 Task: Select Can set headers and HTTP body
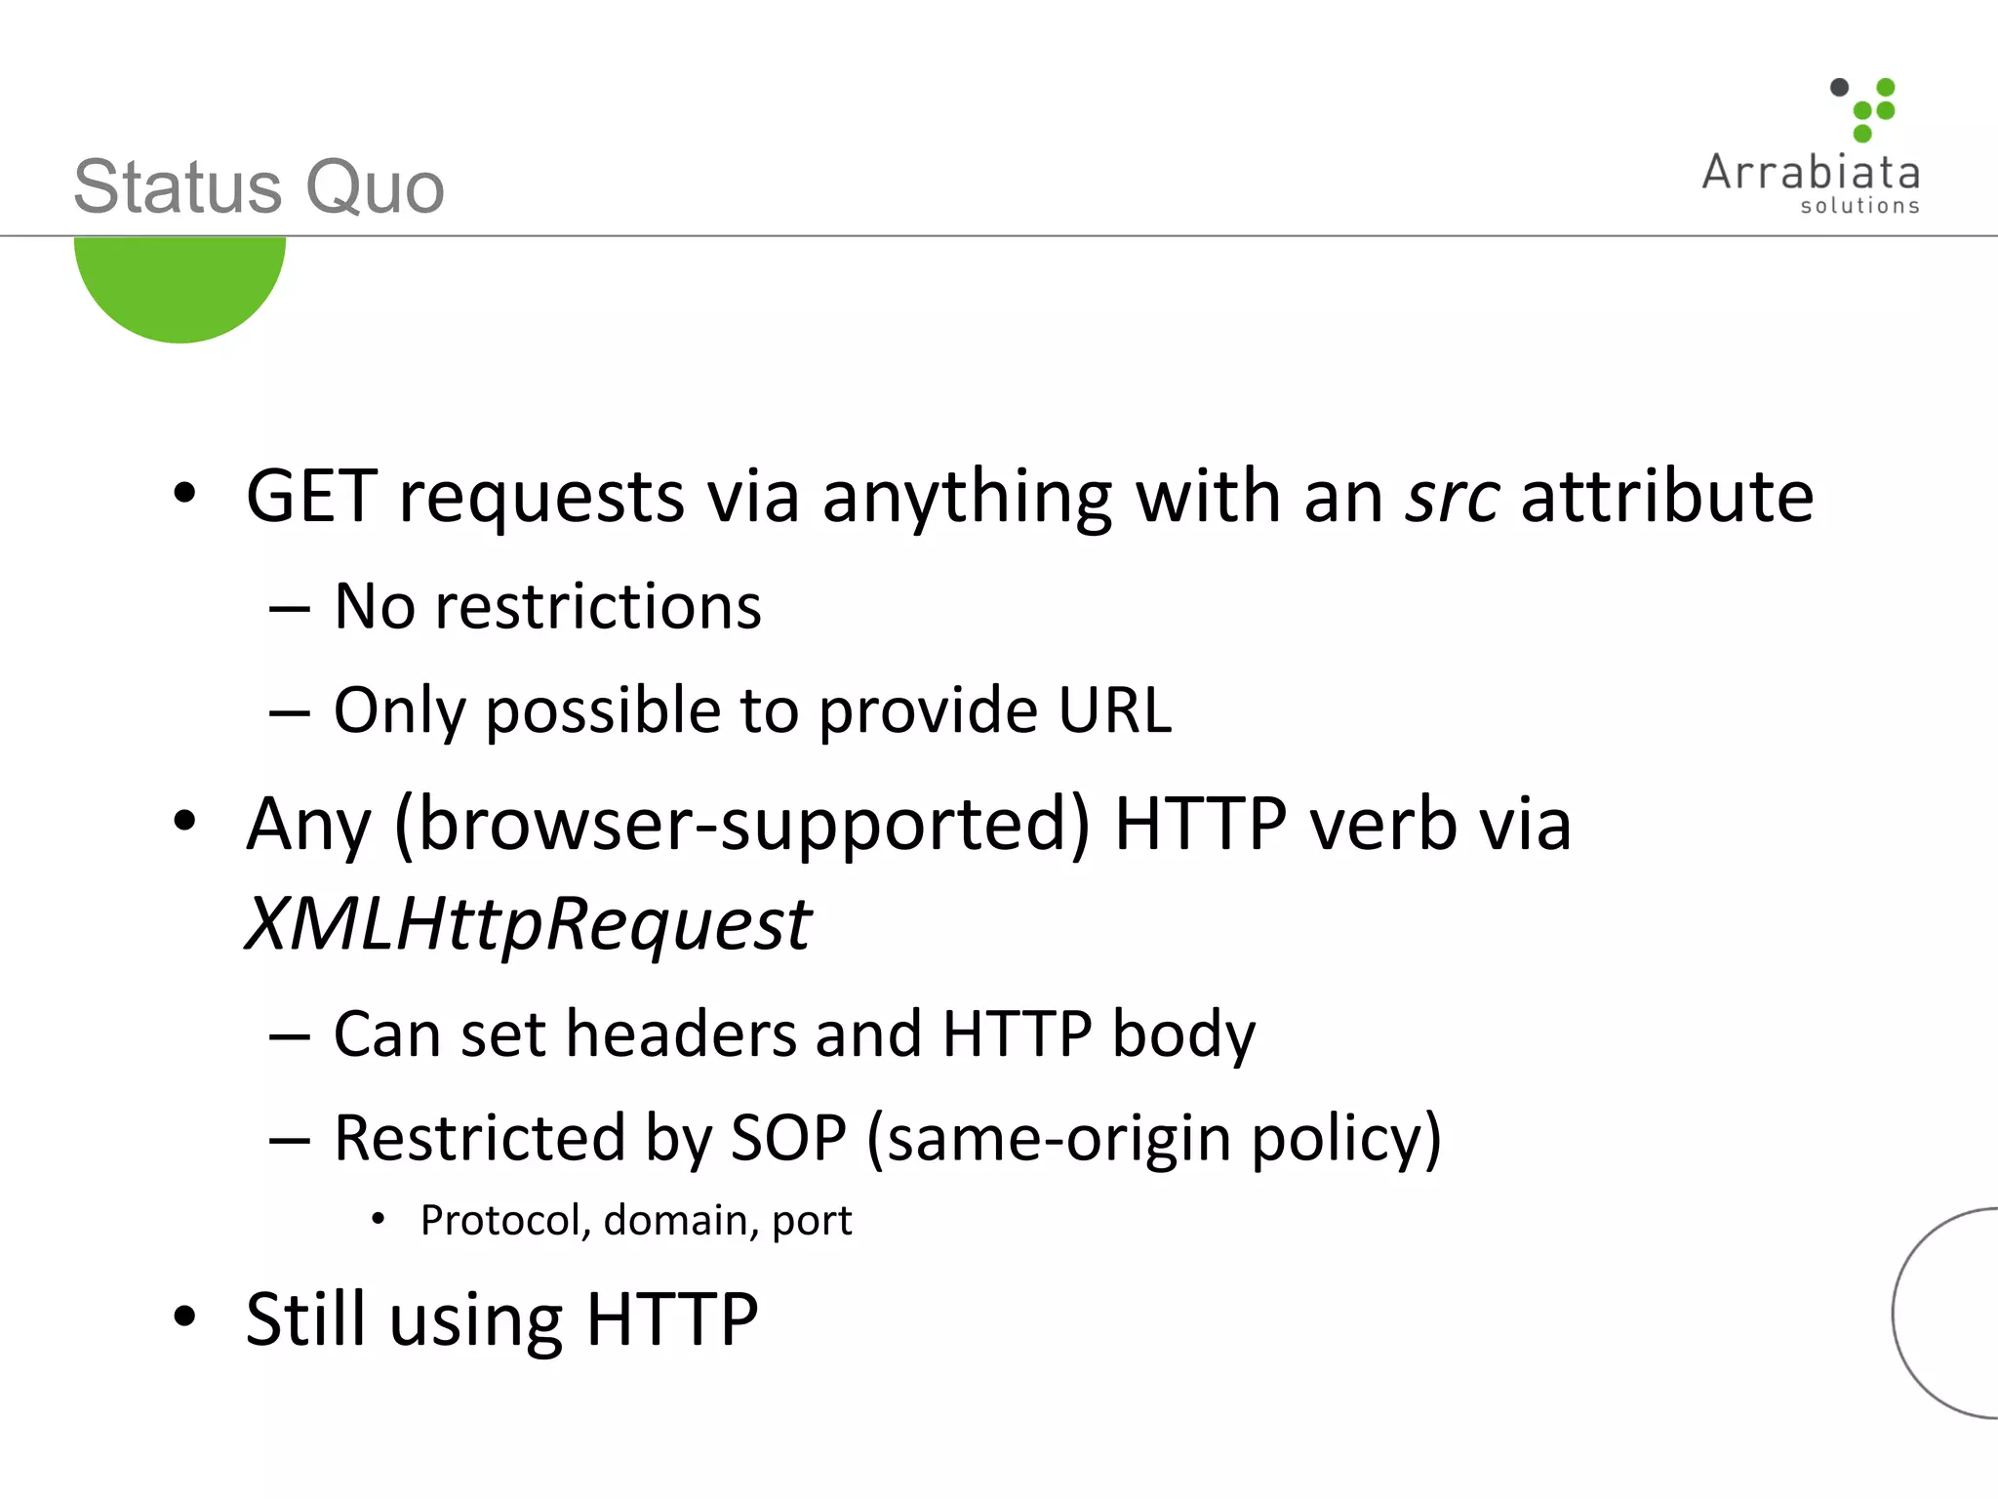794,1034
